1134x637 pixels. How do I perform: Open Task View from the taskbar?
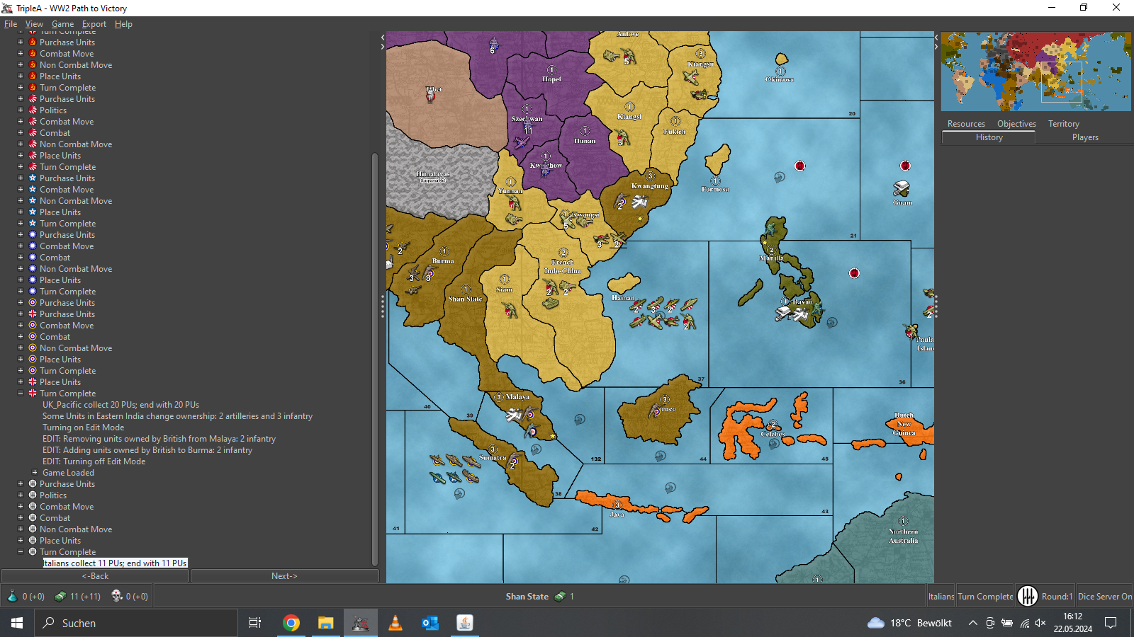(x=255, y=623)
